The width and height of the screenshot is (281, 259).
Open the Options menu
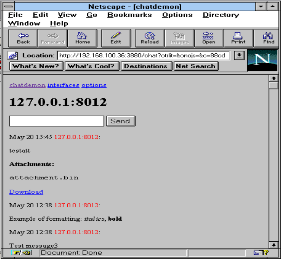pos(177,15)
